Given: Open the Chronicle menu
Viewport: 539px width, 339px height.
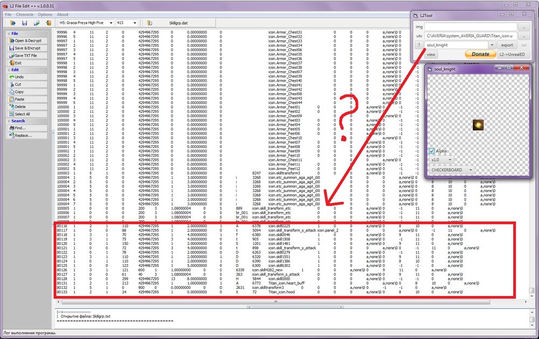Looking at the screenshot, I should point(25,15).
